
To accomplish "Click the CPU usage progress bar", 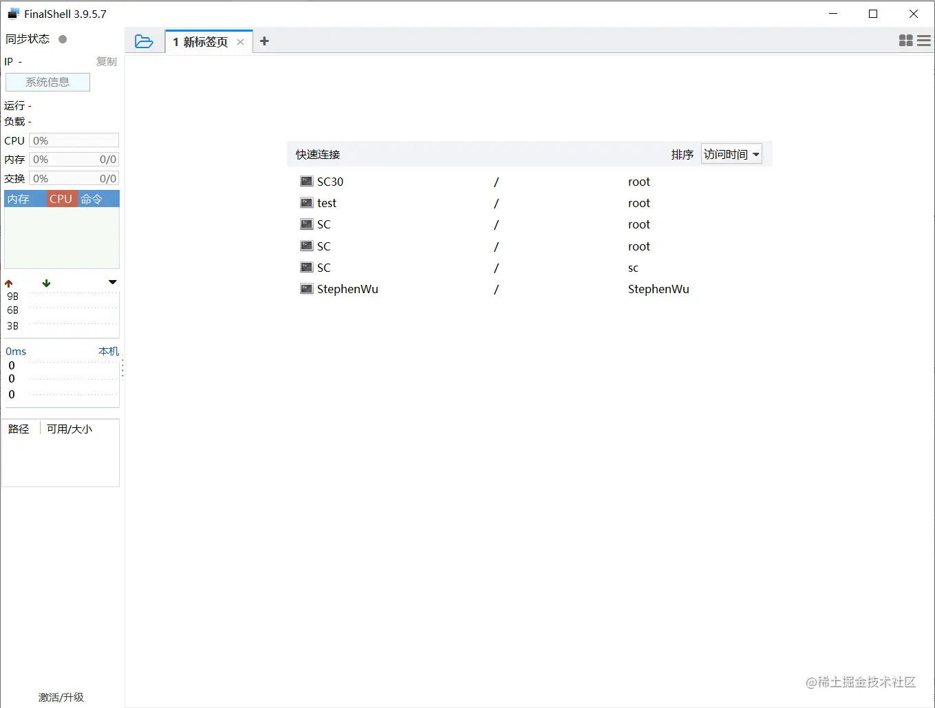I will [x=74, y=140].
